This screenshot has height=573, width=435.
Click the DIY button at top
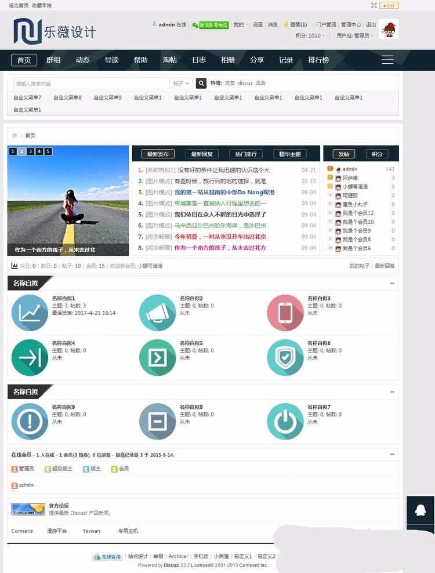tap(389, 5)
